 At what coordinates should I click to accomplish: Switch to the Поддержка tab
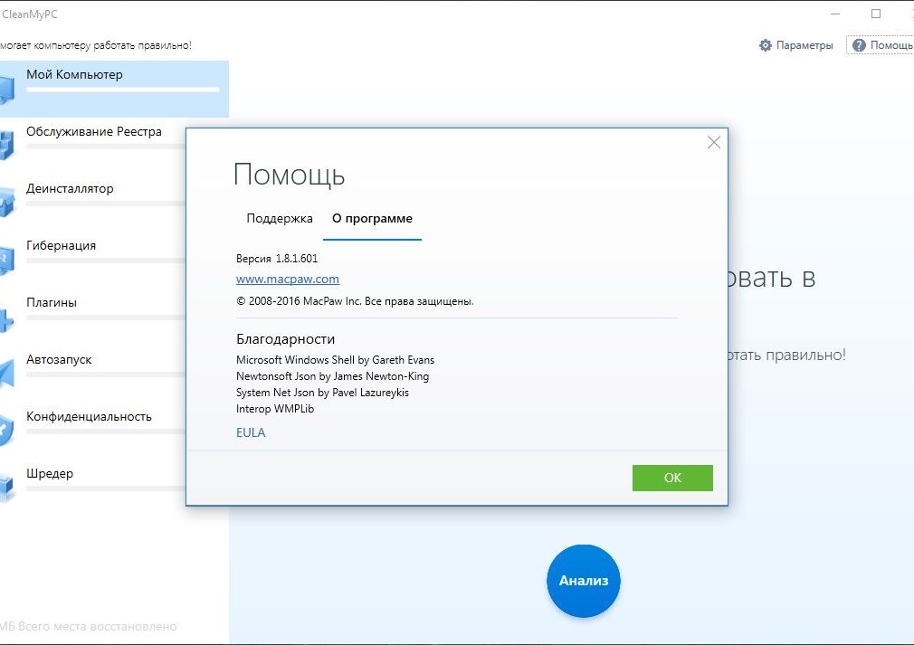[280, 219]
